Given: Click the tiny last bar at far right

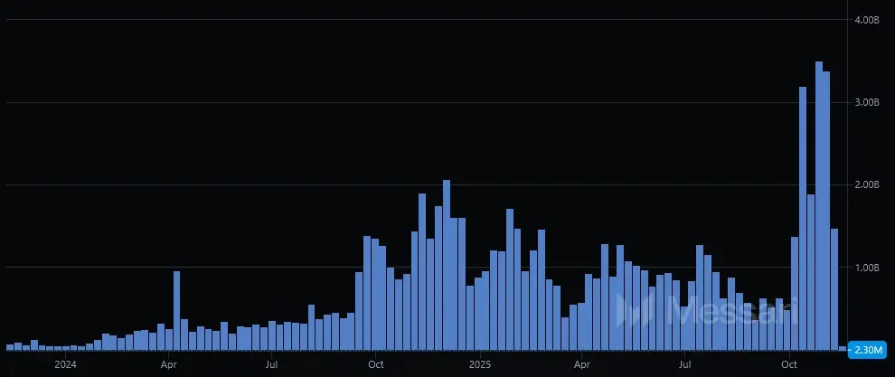Looking at the screenshot, I should point(843,348).
